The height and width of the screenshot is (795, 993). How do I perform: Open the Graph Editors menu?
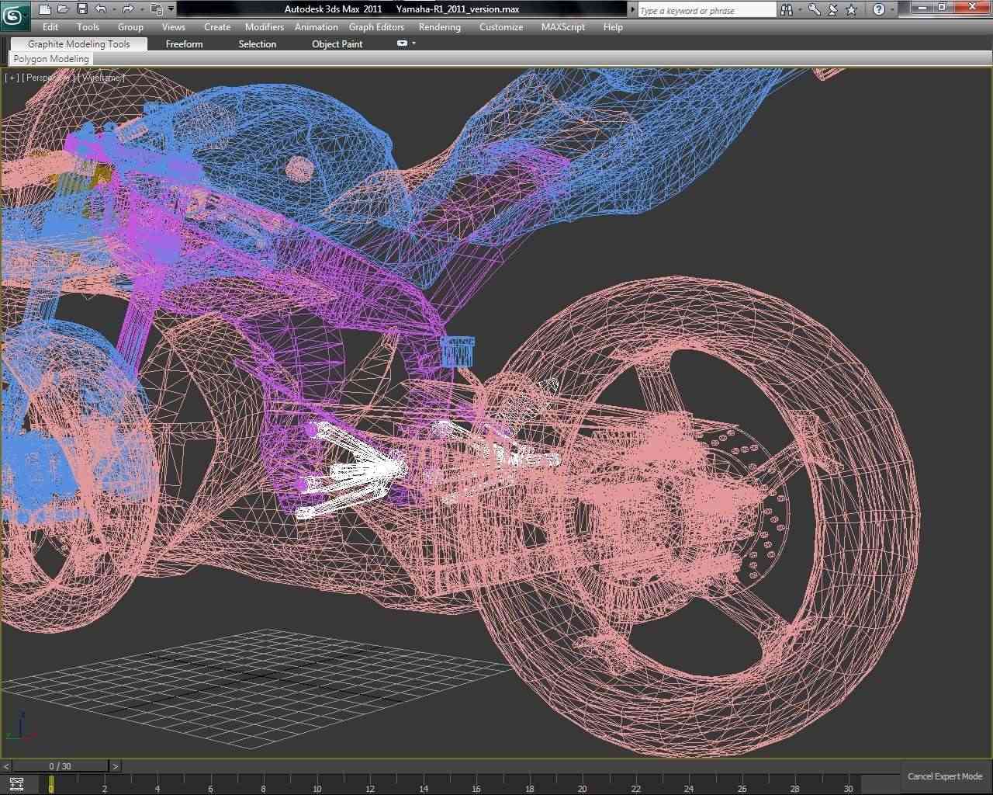coord(376,26)
